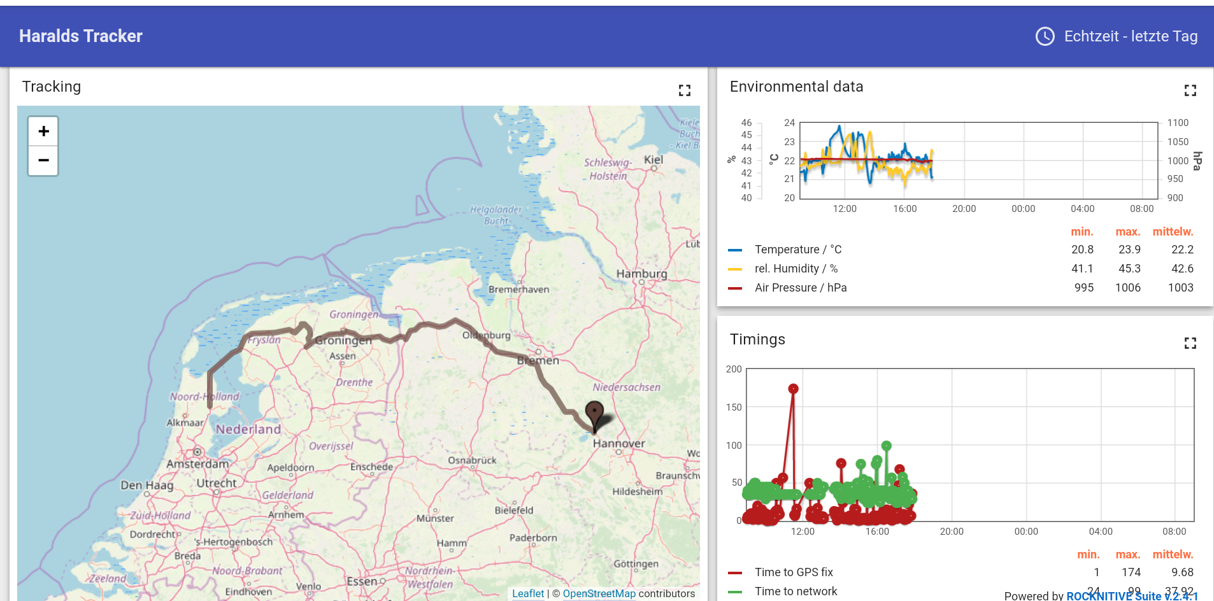The width and height of the screenshot is (1214, 601).
Task: Expand Environmental data panel to fullscreen
Action: [x=1190, y=90]
